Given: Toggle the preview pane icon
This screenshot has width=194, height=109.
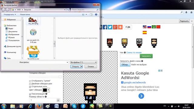Looking at the screenshot, I should coord(91,15).
